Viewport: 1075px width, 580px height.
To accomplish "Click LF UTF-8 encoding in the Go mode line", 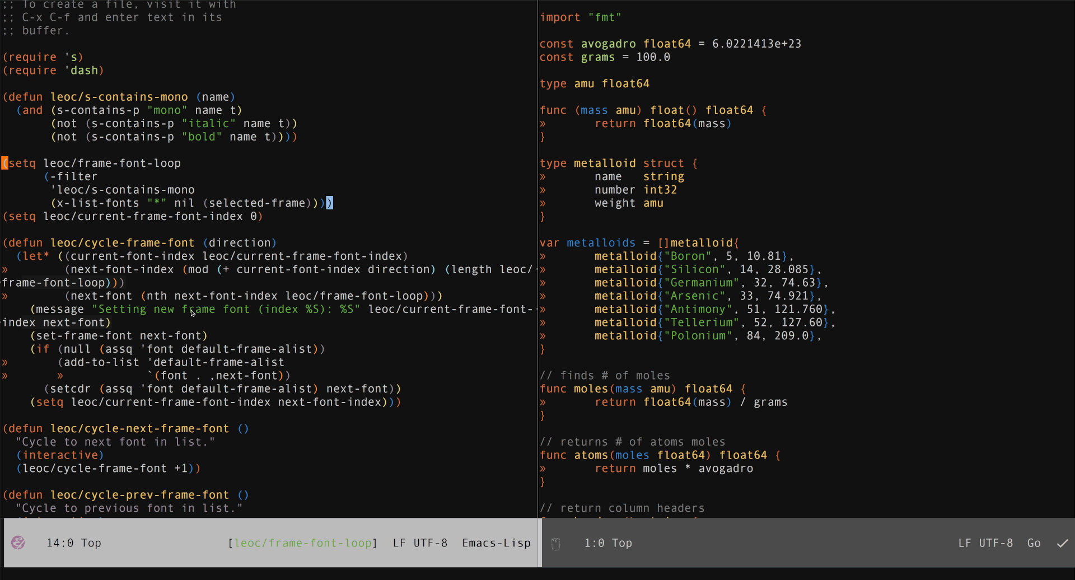I will (985, 543).
